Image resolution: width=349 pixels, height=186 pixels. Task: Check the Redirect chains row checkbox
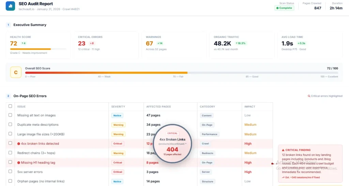pyautogui.click(x=10, y=153)
